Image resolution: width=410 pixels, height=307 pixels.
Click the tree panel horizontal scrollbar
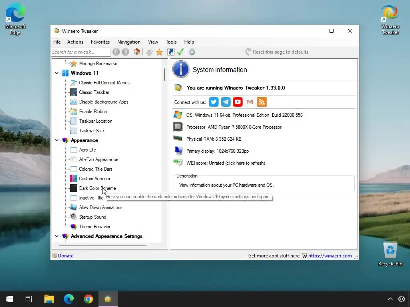(x=102, y=245)
